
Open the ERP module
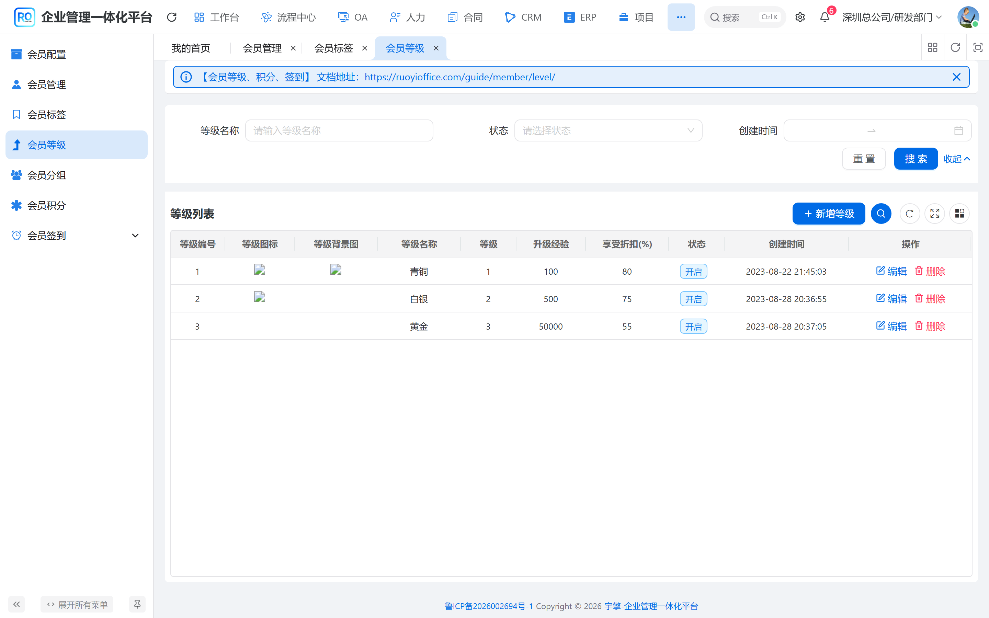(580, 17)
